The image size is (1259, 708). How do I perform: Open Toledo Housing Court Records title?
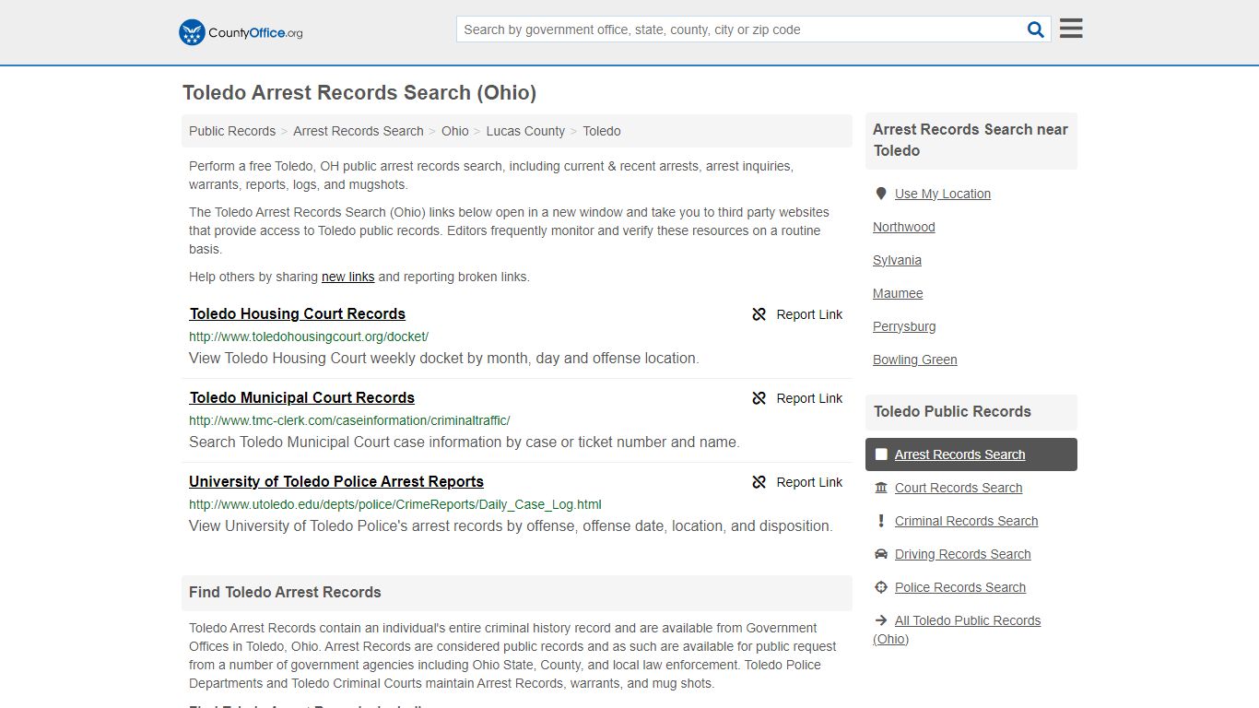(x=298, y=313)
